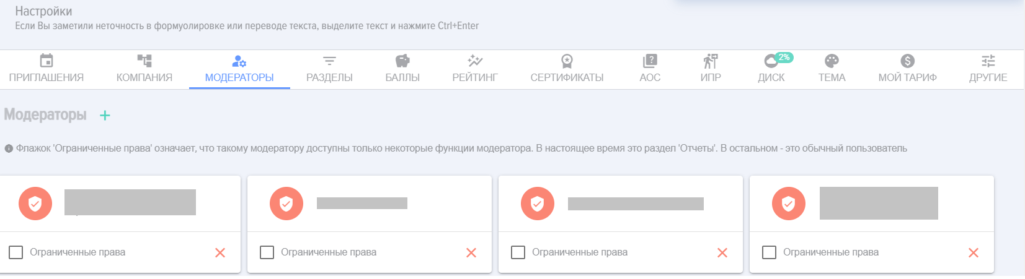1025x279 pixels.
Task: Click the plus icon to add moderator
Action: point(105,115)
